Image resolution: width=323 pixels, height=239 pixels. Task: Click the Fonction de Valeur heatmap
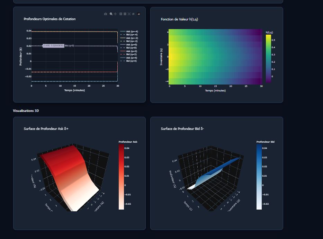[x=215, y=57]
